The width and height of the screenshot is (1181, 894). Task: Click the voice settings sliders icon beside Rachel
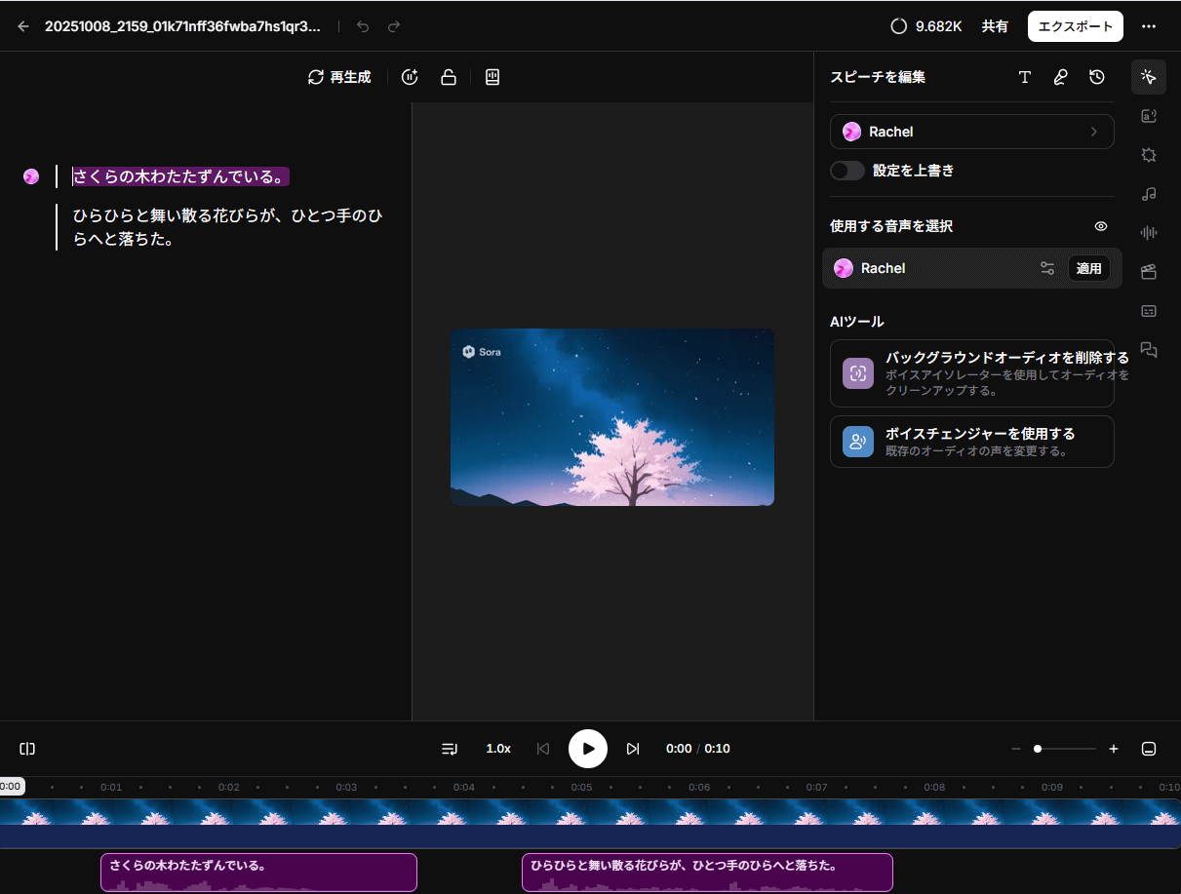click(x=1047, y=268)
